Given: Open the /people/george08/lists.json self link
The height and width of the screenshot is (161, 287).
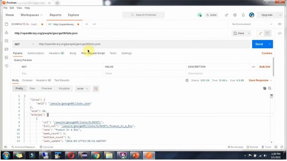Looking at the screenshot, I should click(70, 103).
